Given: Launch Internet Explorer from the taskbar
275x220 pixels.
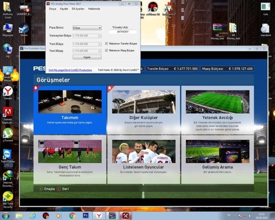Looking at the screenshot, I should [33, 216].
